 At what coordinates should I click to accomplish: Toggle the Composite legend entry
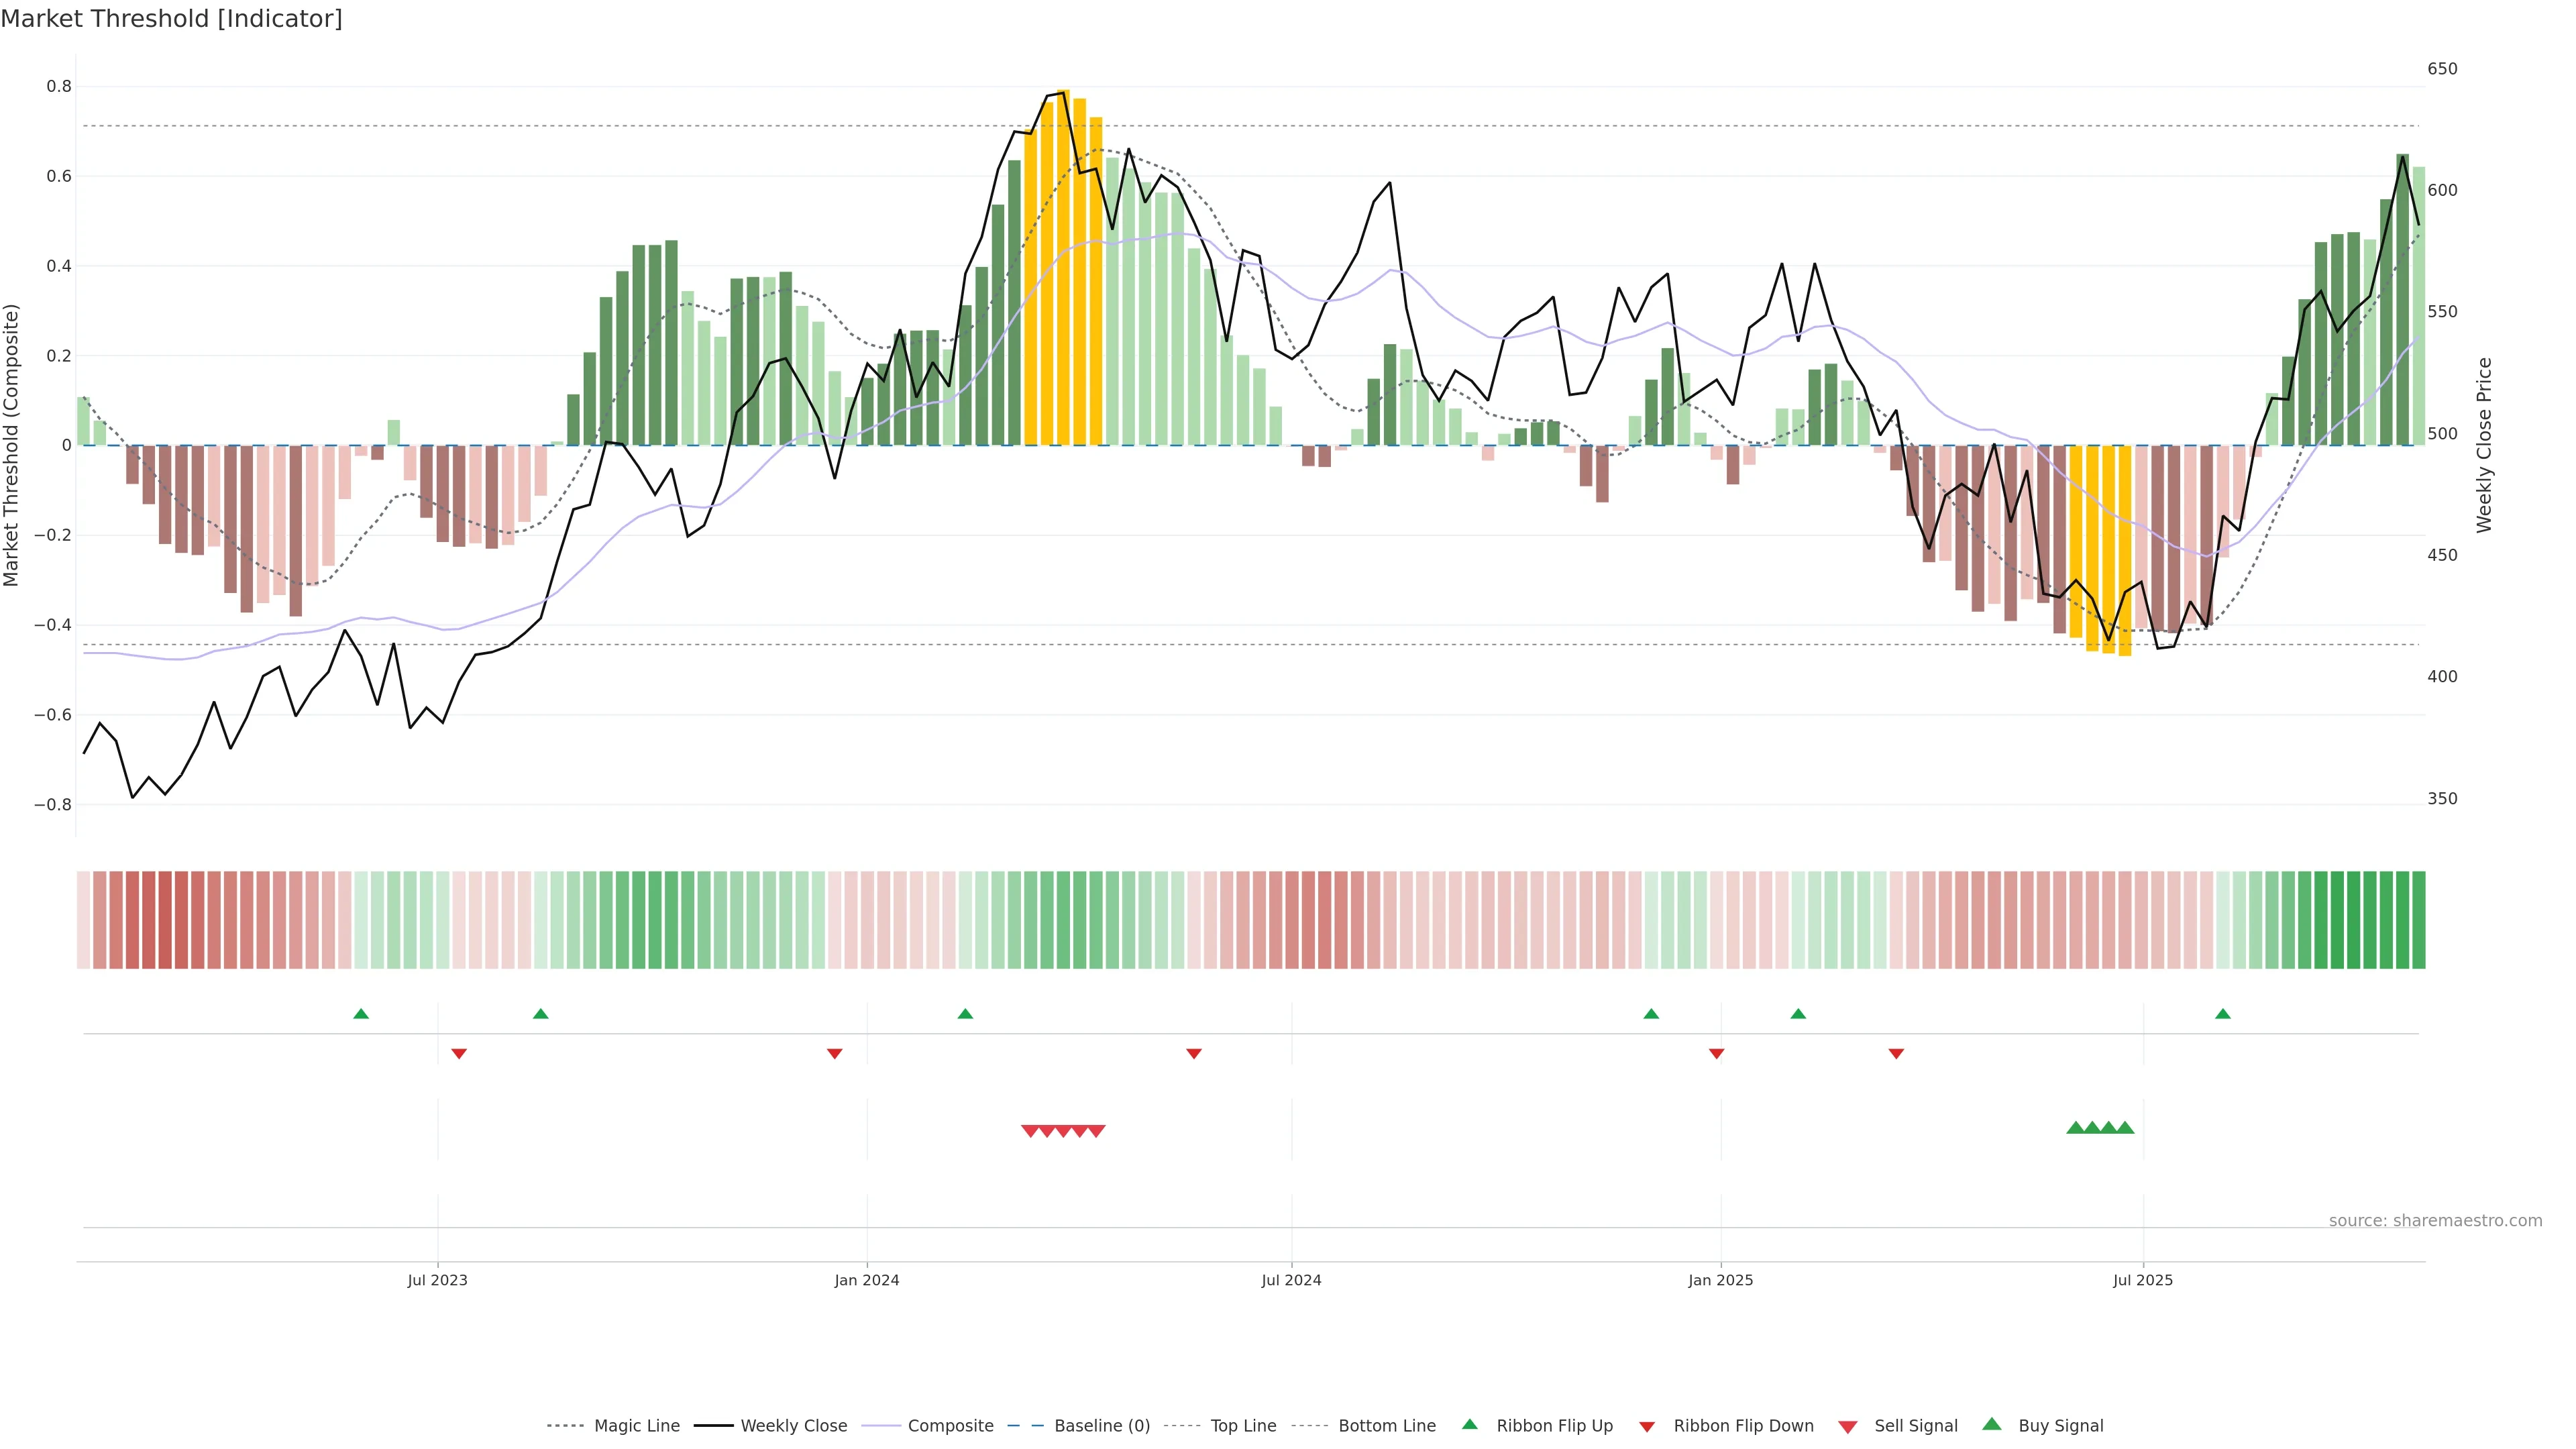coord(950,1426)
